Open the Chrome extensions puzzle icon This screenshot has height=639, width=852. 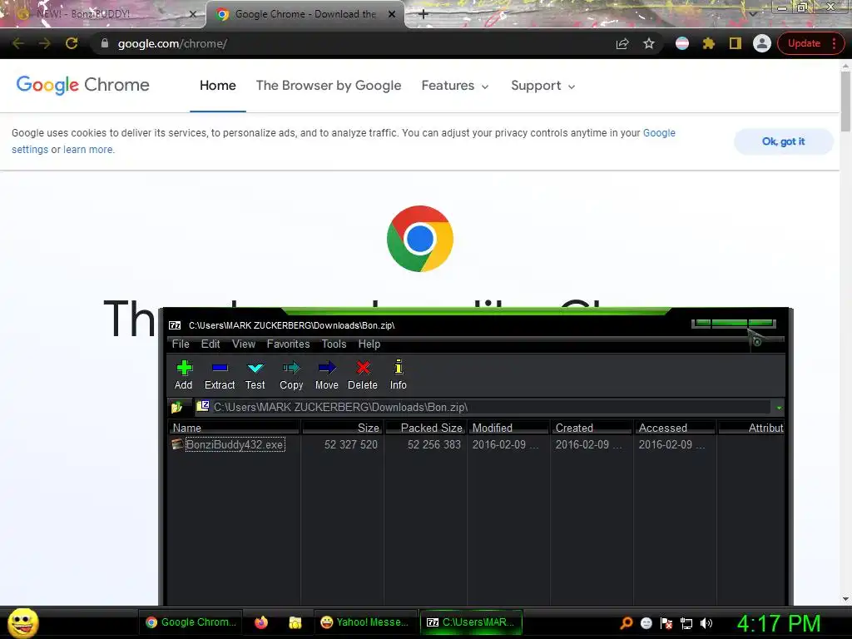709,43
